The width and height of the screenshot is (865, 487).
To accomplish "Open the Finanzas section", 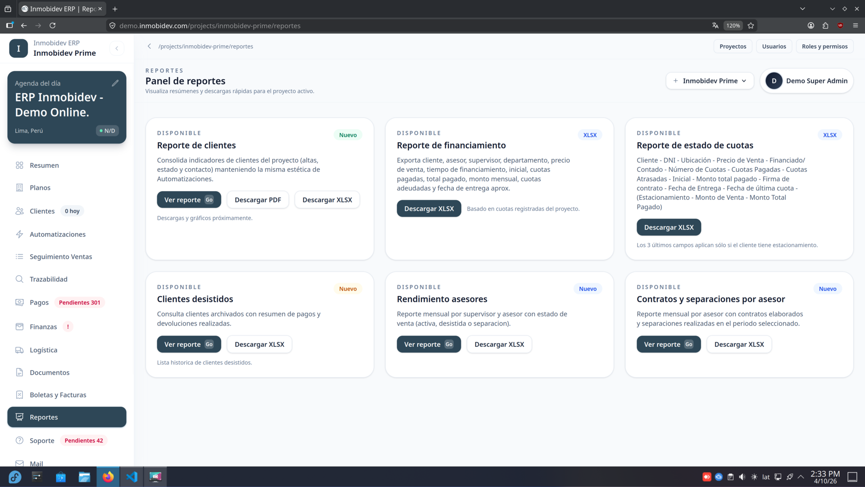I will click(x=43, y=326).
